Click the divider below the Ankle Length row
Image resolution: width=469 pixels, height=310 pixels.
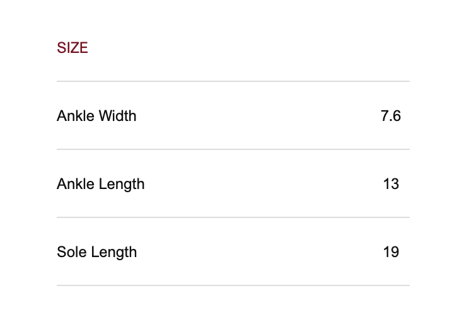(233, 217)
